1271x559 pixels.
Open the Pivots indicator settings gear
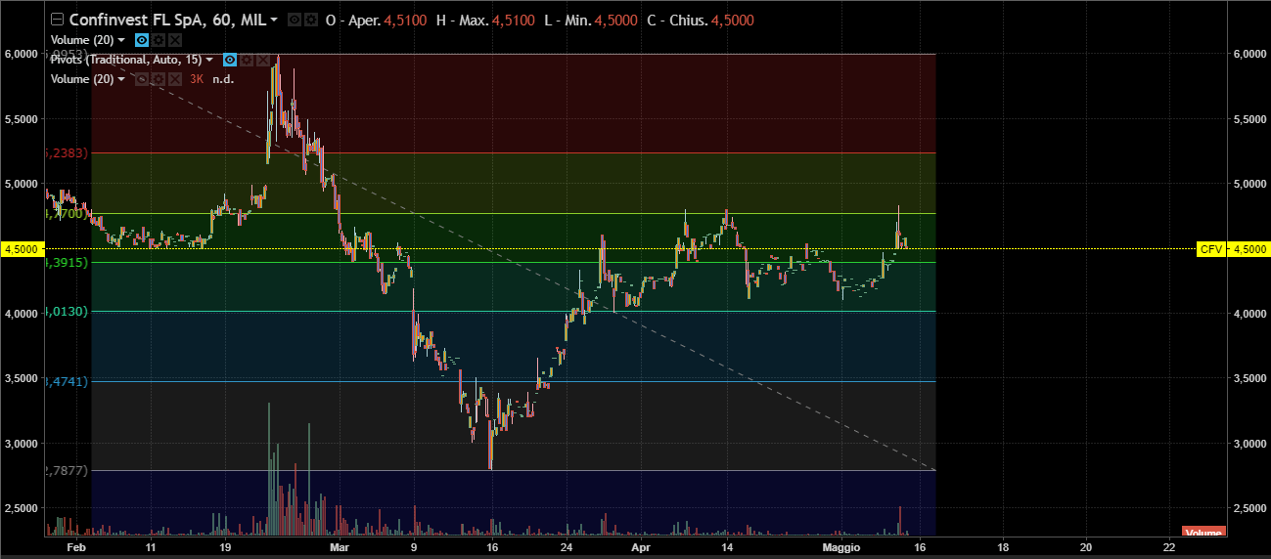click(246, 60)
